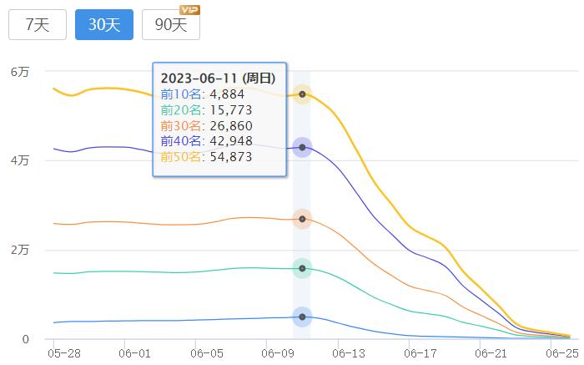This screenshot has width=584, height=365.
Task: Click the 06-05 date axis label
Action: [x=206, y=353]
